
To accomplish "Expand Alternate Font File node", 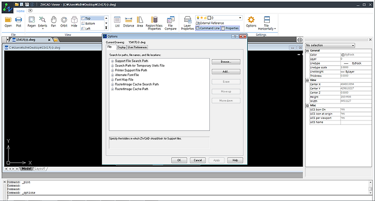I will [112, 75].
